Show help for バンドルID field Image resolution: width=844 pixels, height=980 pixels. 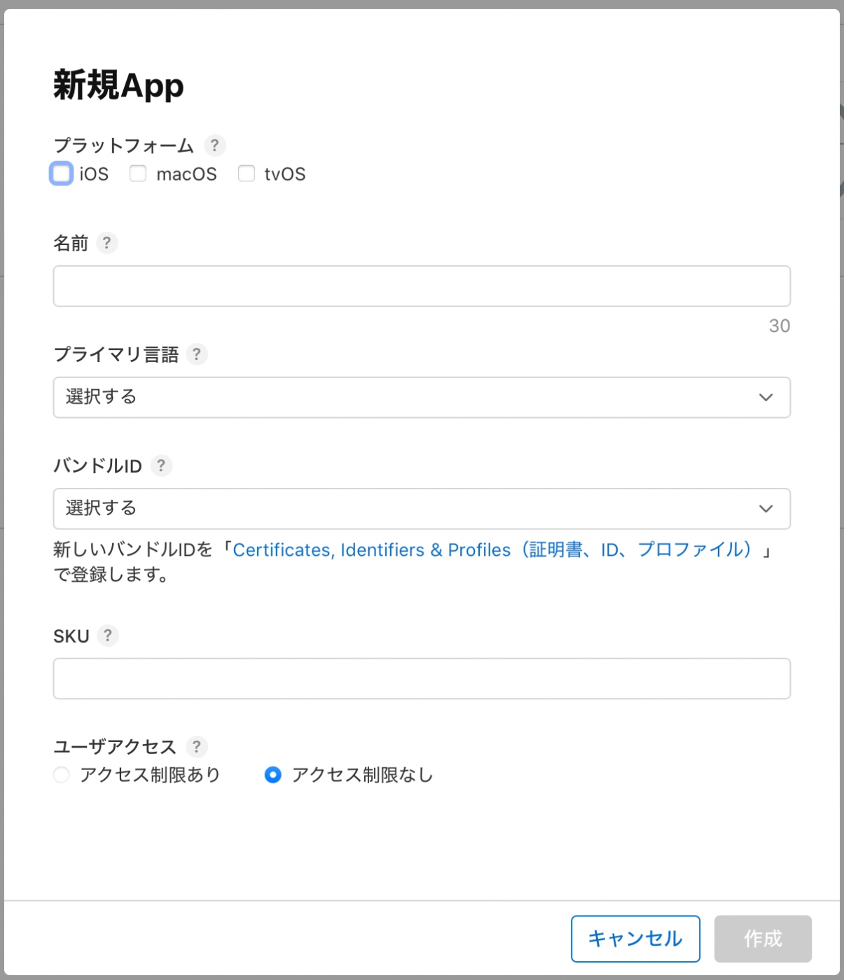coord(161,465)
